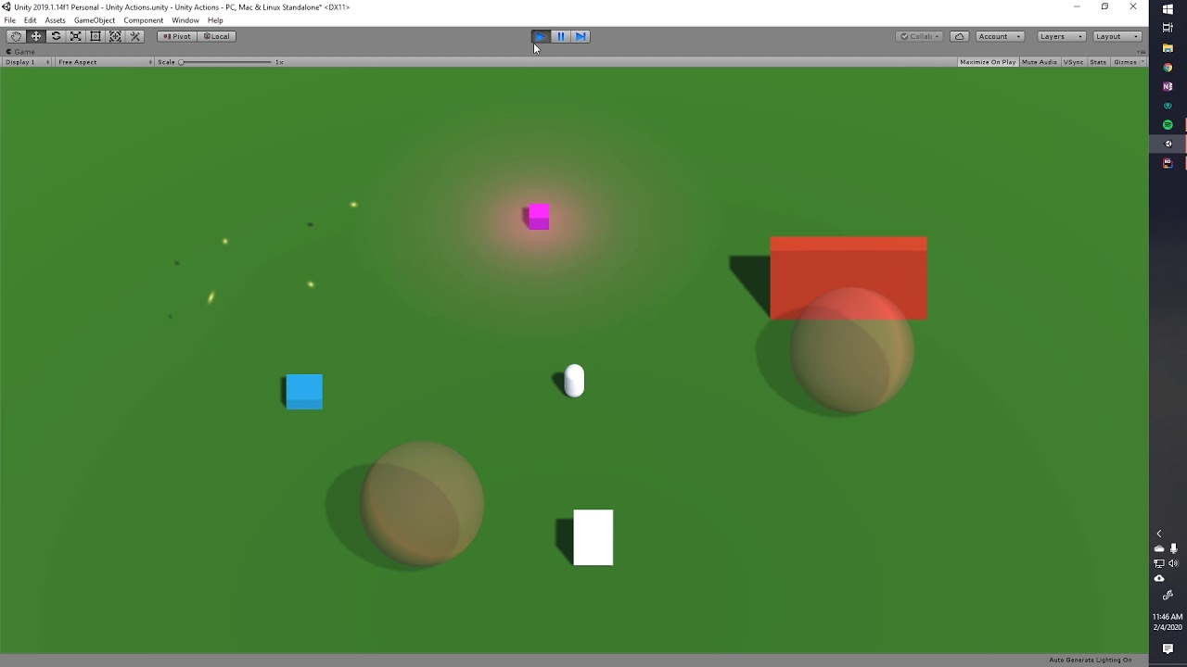This screenshot has width=1187, height=667.
Task: Toggle Mute Audio in Game view
Action: tap(1040, 62)
